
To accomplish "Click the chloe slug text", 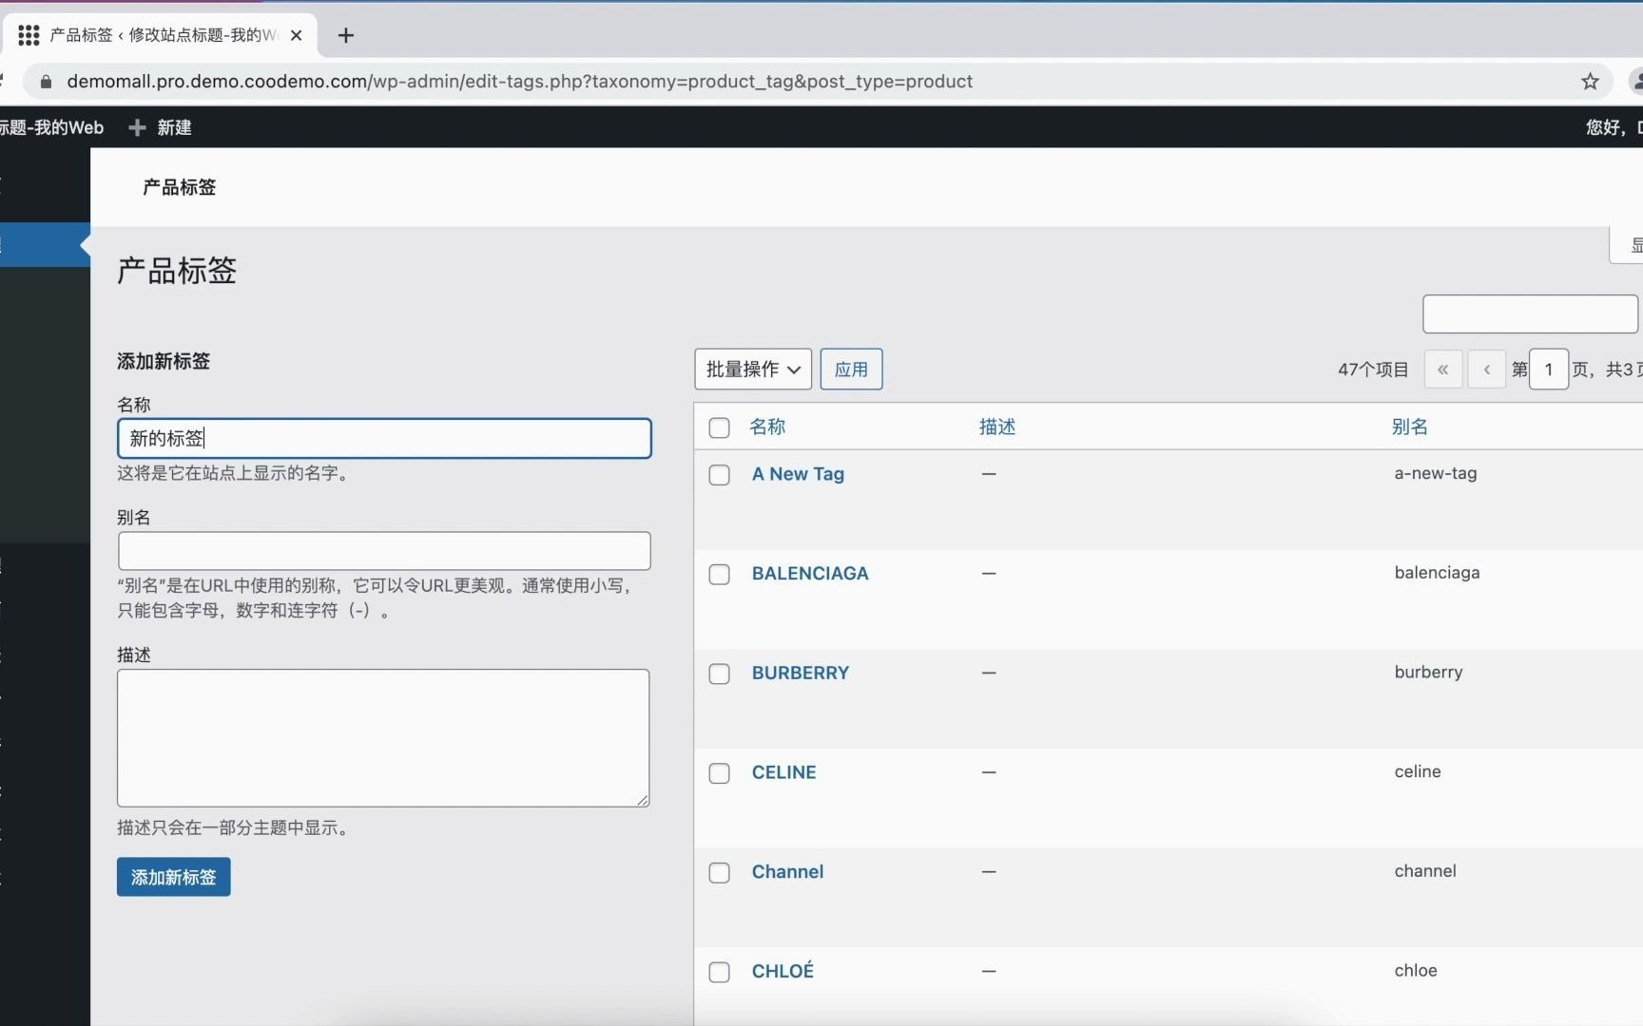I will click(x=1416, y=970).
